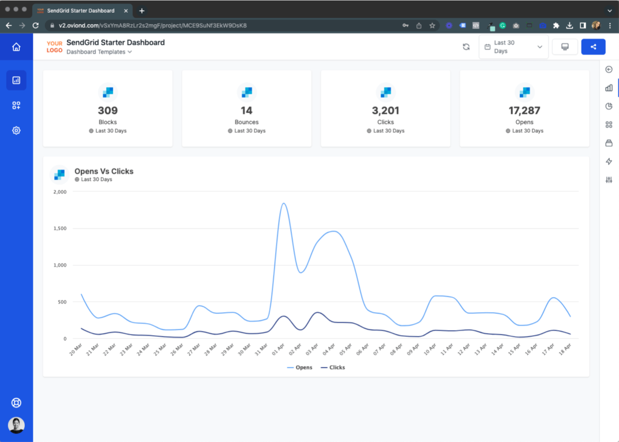Click the SendGrid icon on the Clicks card

tap(386, 92)
